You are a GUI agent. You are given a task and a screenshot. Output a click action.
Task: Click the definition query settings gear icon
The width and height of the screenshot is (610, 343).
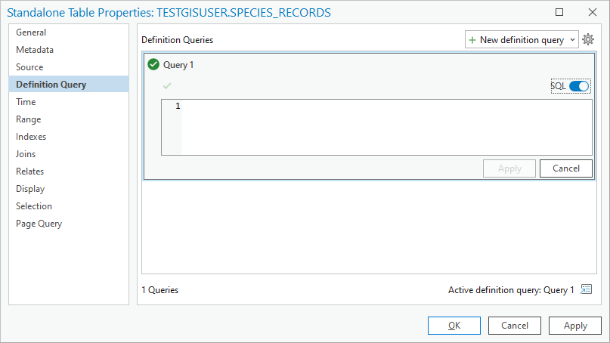pyautogui.click(x=588, y=39)
